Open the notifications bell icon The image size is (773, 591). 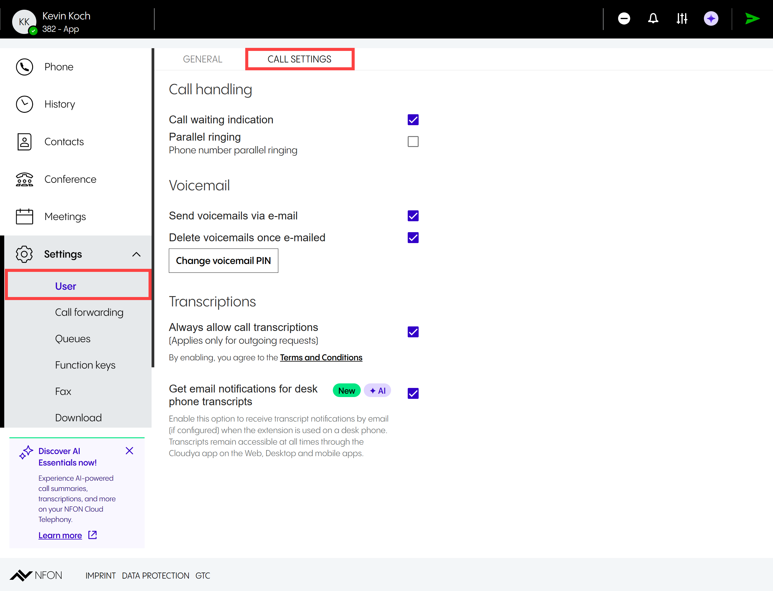tap(653, 19)
